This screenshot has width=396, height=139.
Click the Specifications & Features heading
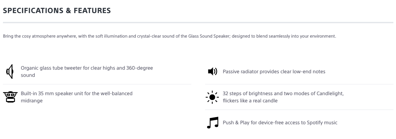point(57,10)
